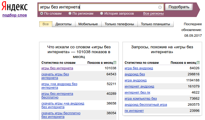Click the 'Подобрать' button
The width and height of the screenshot is (205, 120).
click(179, 7)
